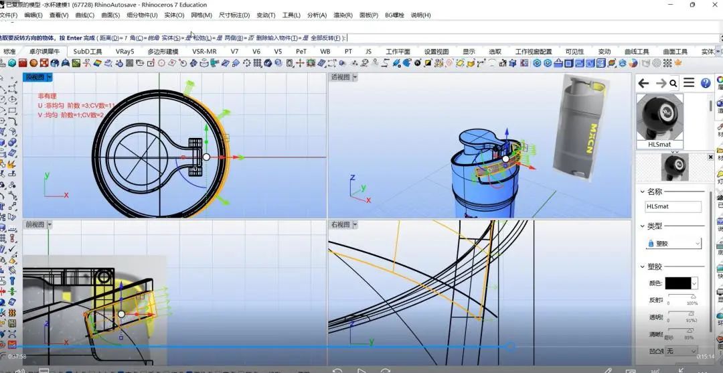723x373 pixels.
Task: Switch to the 多边形建模 toolbar tab
Action: [163, 52]
